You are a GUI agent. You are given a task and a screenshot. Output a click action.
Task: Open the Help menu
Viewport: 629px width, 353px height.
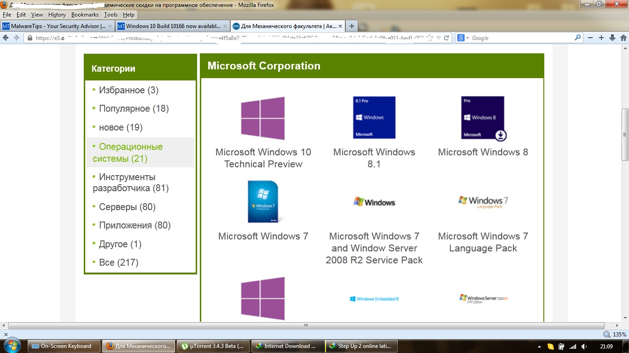(128, 15)
